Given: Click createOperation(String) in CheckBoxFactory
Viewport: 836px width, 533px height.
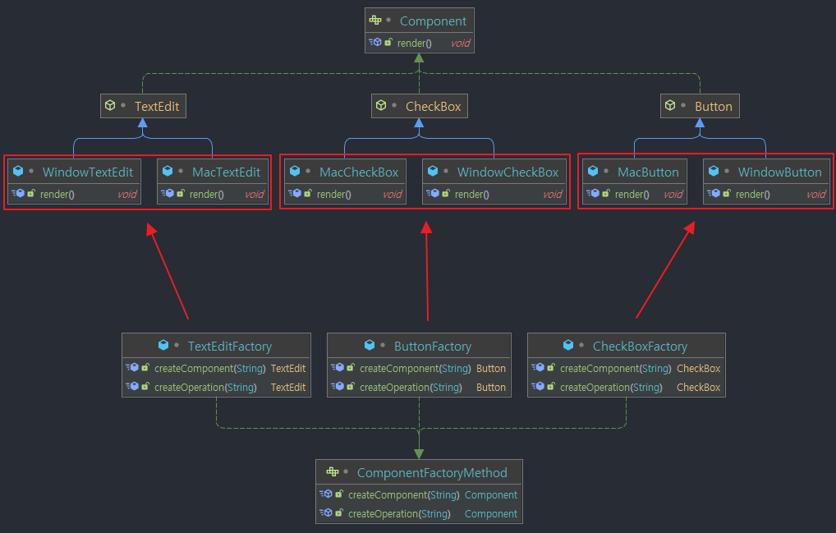Looking at the screenshot, I should 611,388.
